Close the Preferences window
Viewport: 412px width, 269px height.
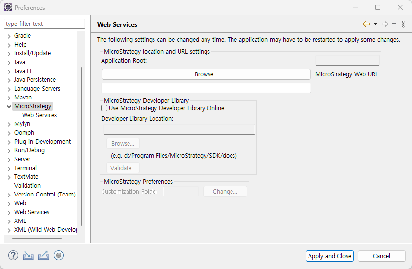[400, 7]
